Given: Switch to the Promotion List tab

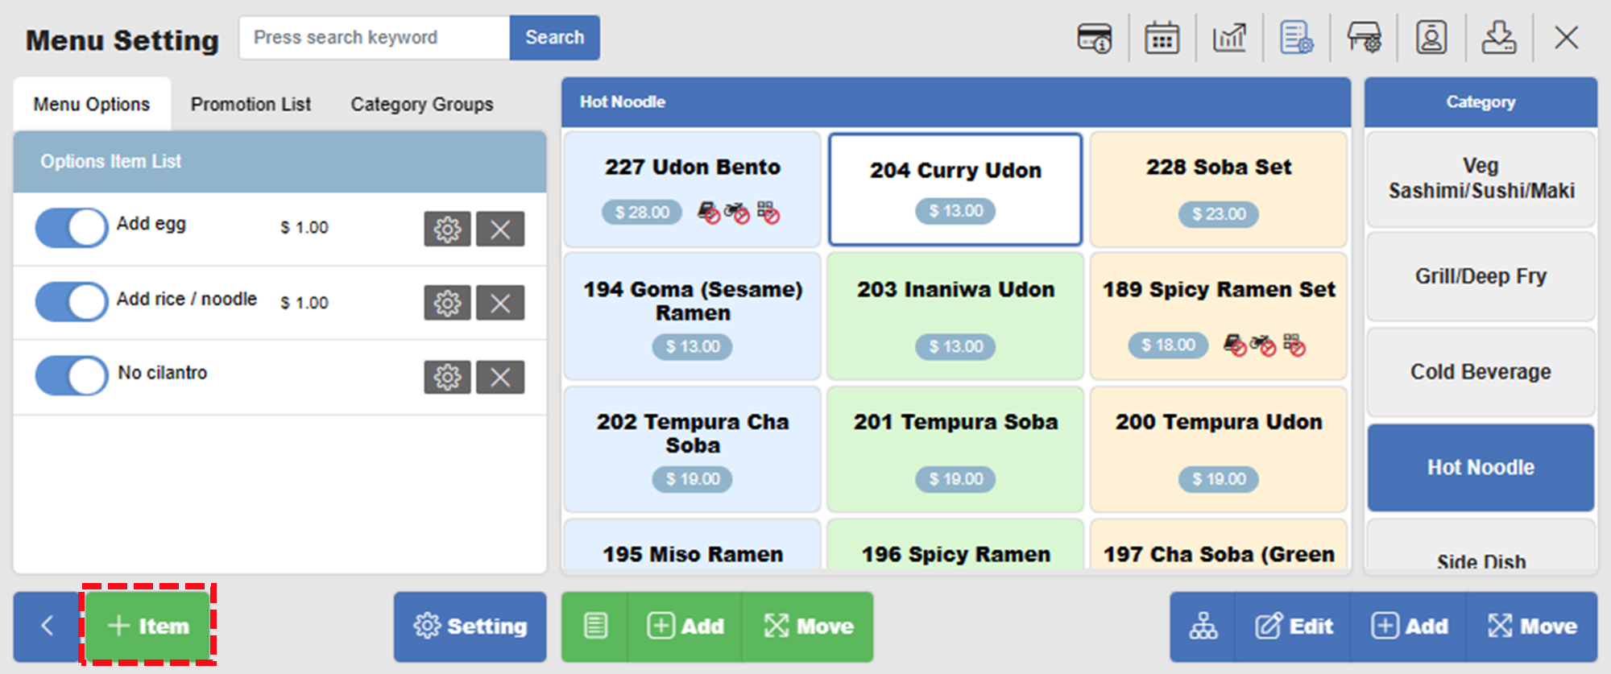Looking at the screenshot, I should pyautogui.click(x=251, y=105).
